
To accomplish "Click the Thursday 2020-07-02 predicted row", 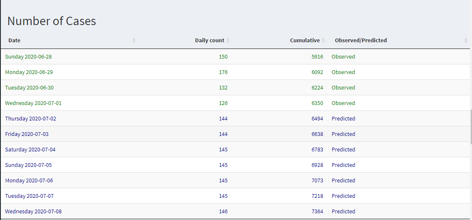I will point(235,118).
